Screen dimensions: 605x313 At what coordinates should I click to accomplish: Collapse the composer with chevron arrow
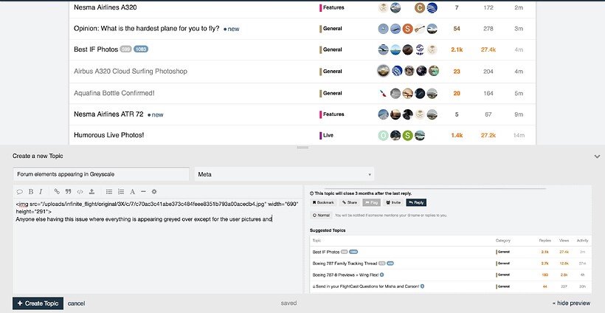pyautogui.click(x=596, y=156)
